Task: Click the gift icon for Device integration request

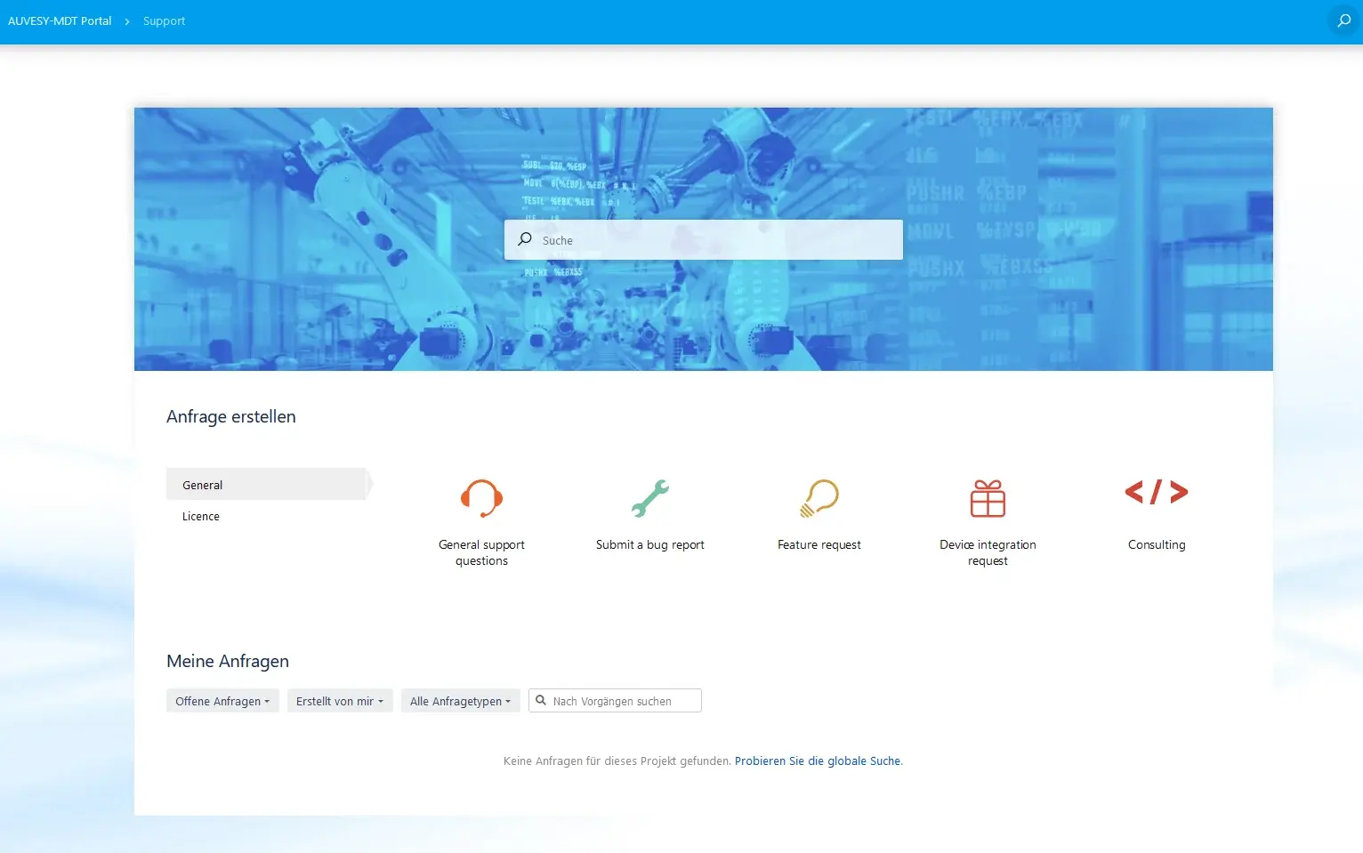Action: (988, 498)
